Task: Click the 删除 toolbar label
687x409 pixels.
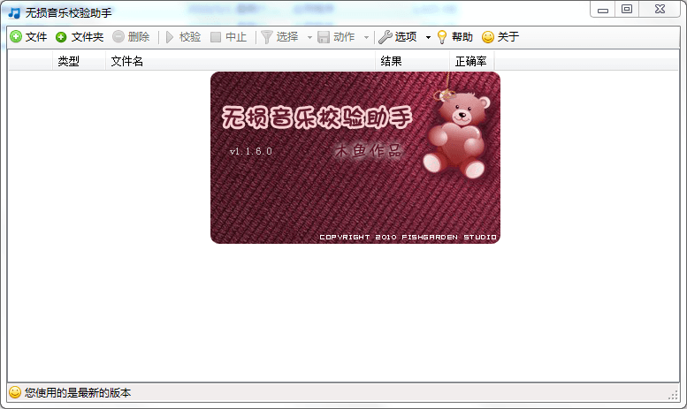Action: 139,37
